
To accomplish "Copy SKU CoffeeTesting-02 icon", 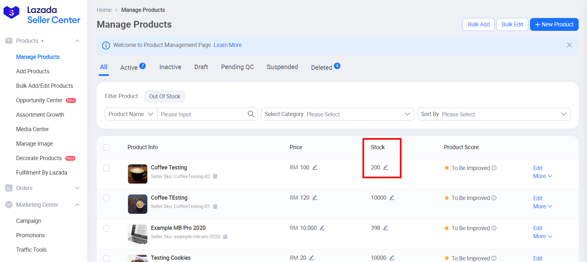I will (x=215, y=176).
